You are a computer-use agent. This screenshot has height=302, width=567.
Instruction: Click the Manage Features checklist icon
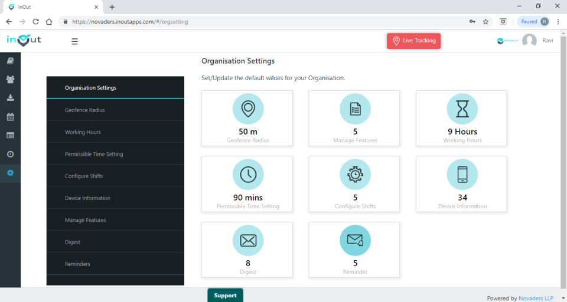point(355,109)
